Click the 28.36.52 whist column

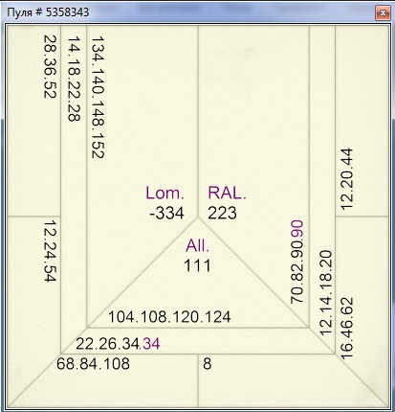pos(50,66)
